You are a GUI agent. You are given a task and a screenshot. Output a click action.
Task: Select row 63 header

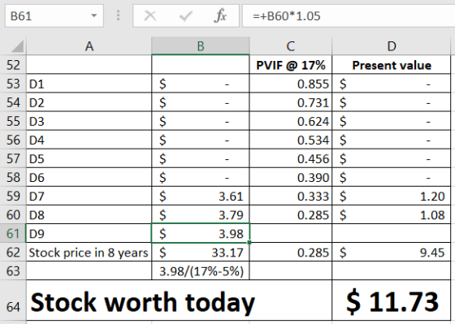[13, 271]
